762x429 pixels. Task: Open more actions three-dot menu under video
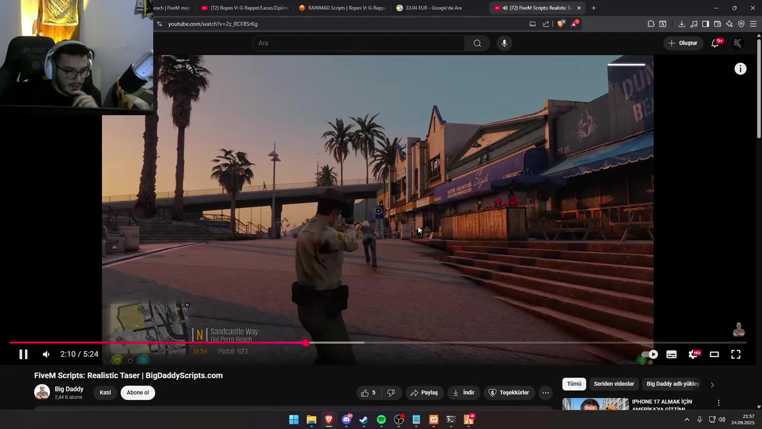pos(545,393)
